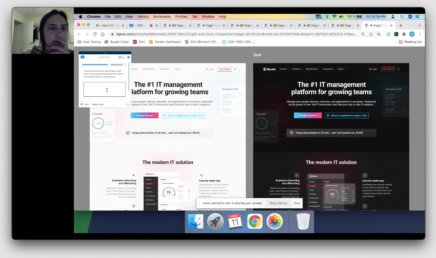Click the Userlytics panel drag handle
The image size is (436, 258).
105,53
